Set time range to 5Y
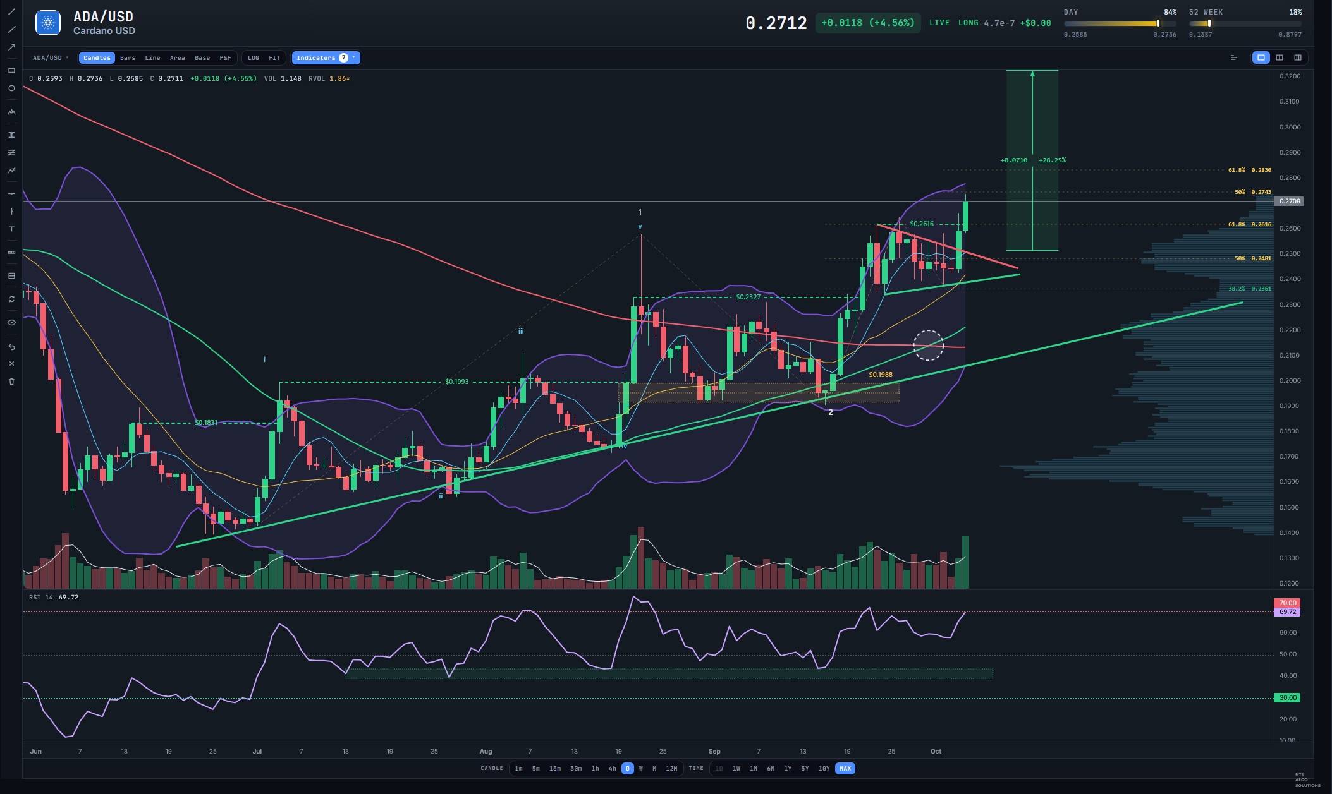The width and height of the screenshot is (1332, 794). coord(805,768)
